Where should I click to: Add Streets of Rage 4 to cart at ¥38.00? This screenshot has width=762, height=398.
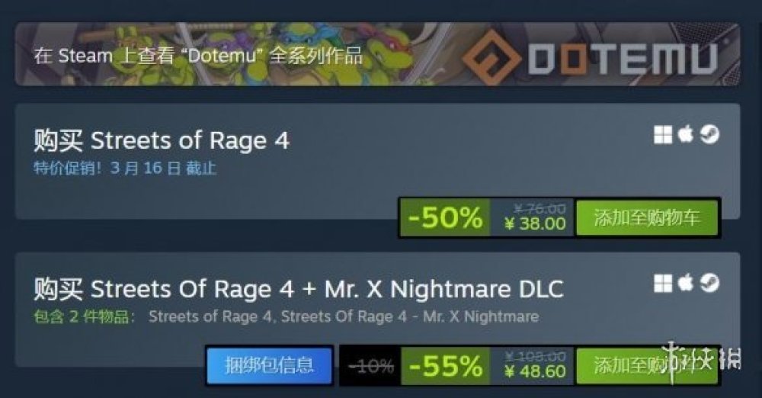coord(647,217)
